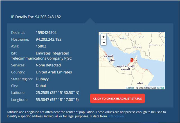Click the ISP name Emirates Integrated

tap(53, 53)
